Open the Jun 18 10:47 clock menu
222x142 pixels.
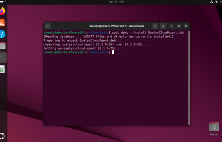117,2
